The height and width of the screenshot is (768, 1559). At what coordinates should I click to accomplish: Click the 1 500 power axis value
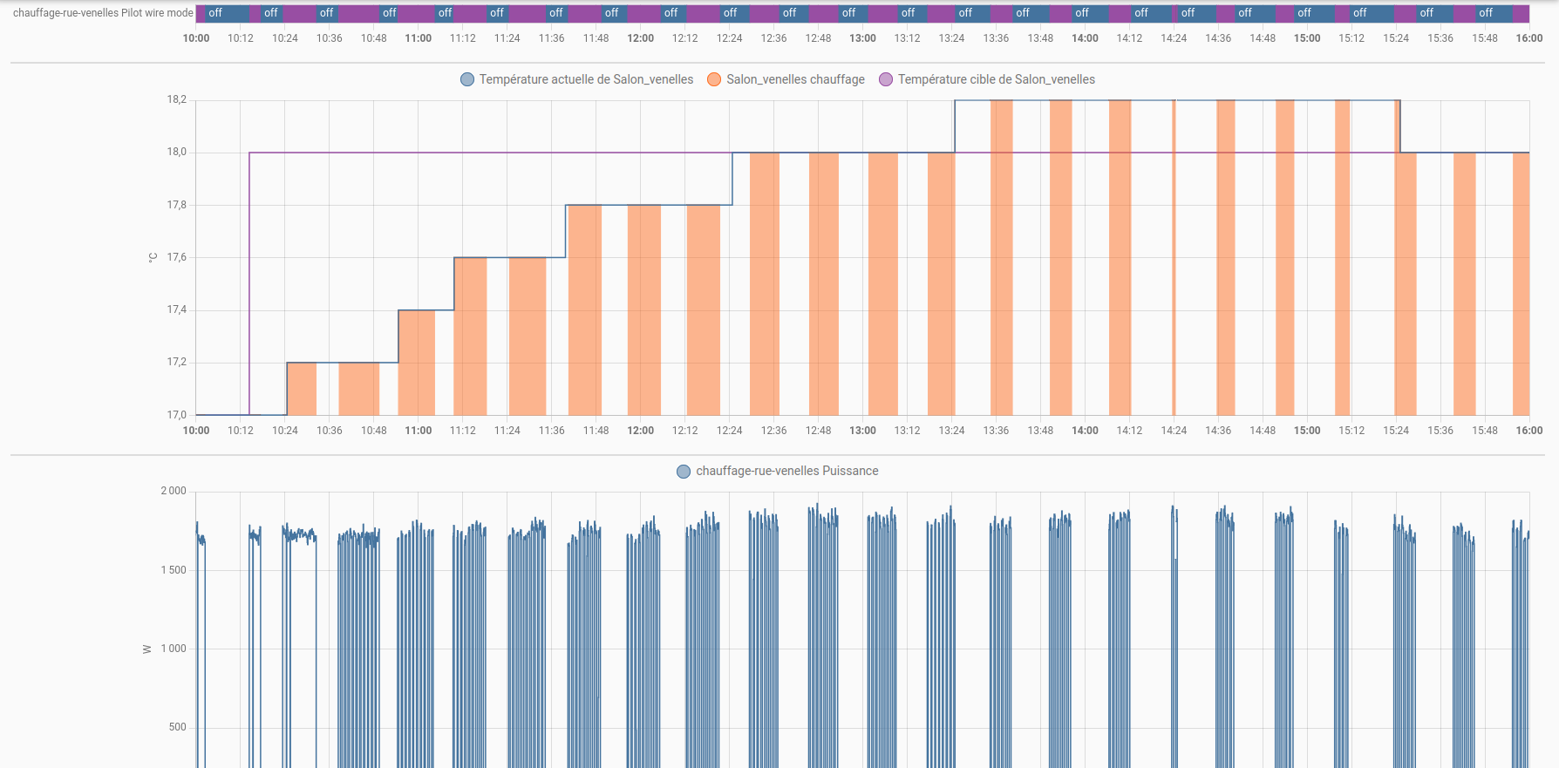pyautogui.click(x=174, y=570)
